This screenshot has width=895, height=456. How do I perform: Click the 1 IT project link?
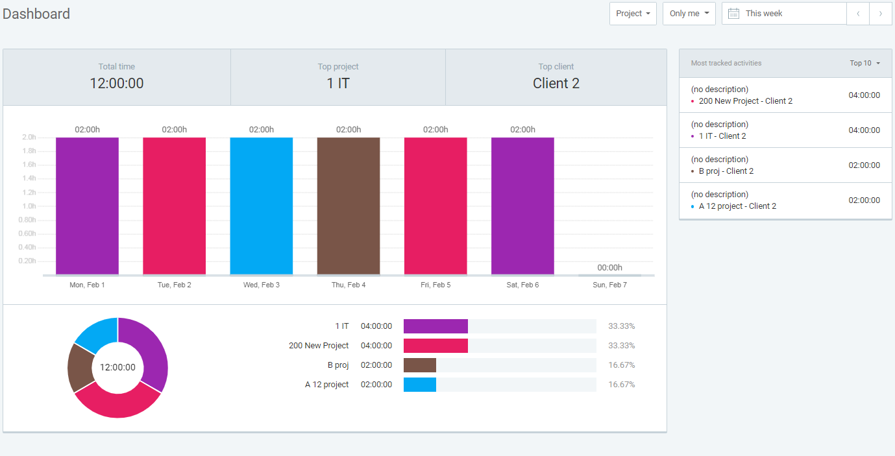click(x=343, y=326)
